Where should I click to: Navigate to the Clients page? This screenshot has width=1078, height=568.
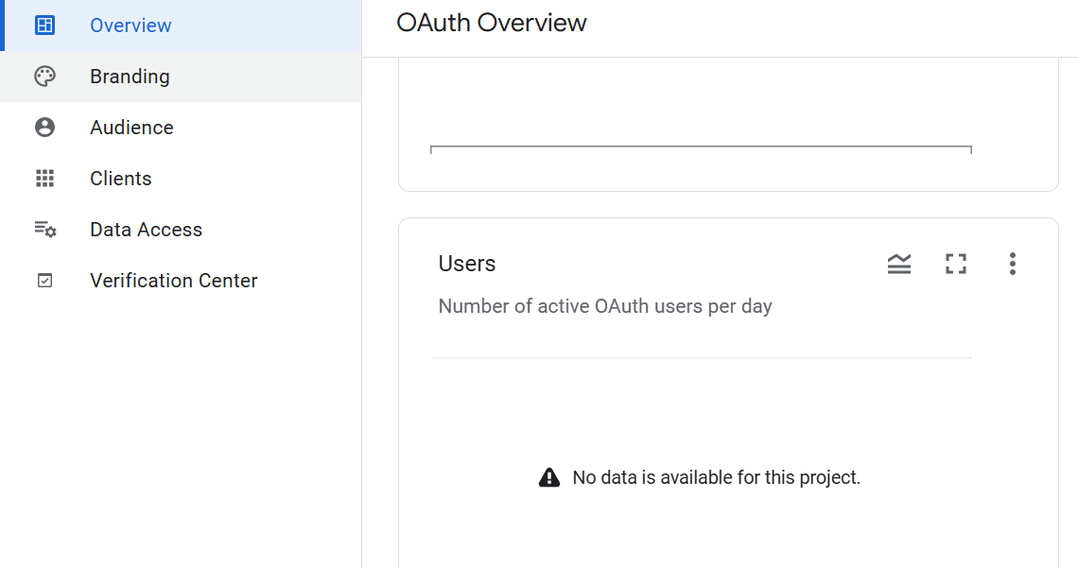(120, 179)
